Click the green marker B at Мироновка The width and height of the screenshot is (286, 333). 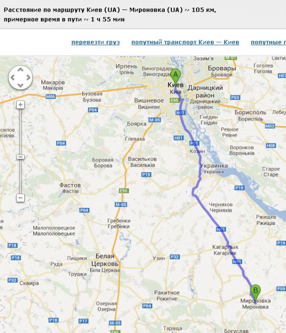[x=255, y=292]
